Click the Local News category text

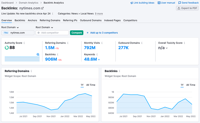tap(87, 14)
